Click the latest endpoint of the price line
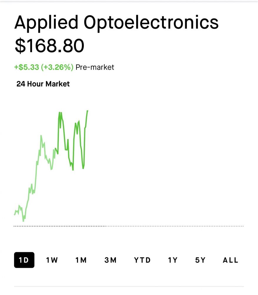This screenshot has width=258, height=295. 88,111
